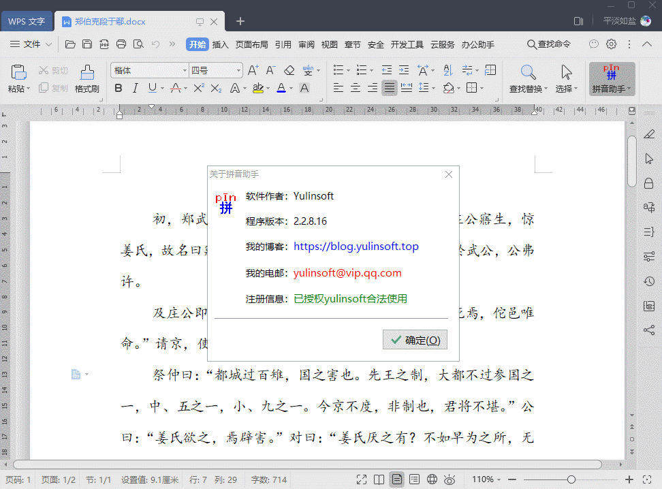Image resolution: width=662 pixels, height=489 pixels.
Task: Toggle the justify text alignment button
Action: pyautogui.click(x=390, y=88)
